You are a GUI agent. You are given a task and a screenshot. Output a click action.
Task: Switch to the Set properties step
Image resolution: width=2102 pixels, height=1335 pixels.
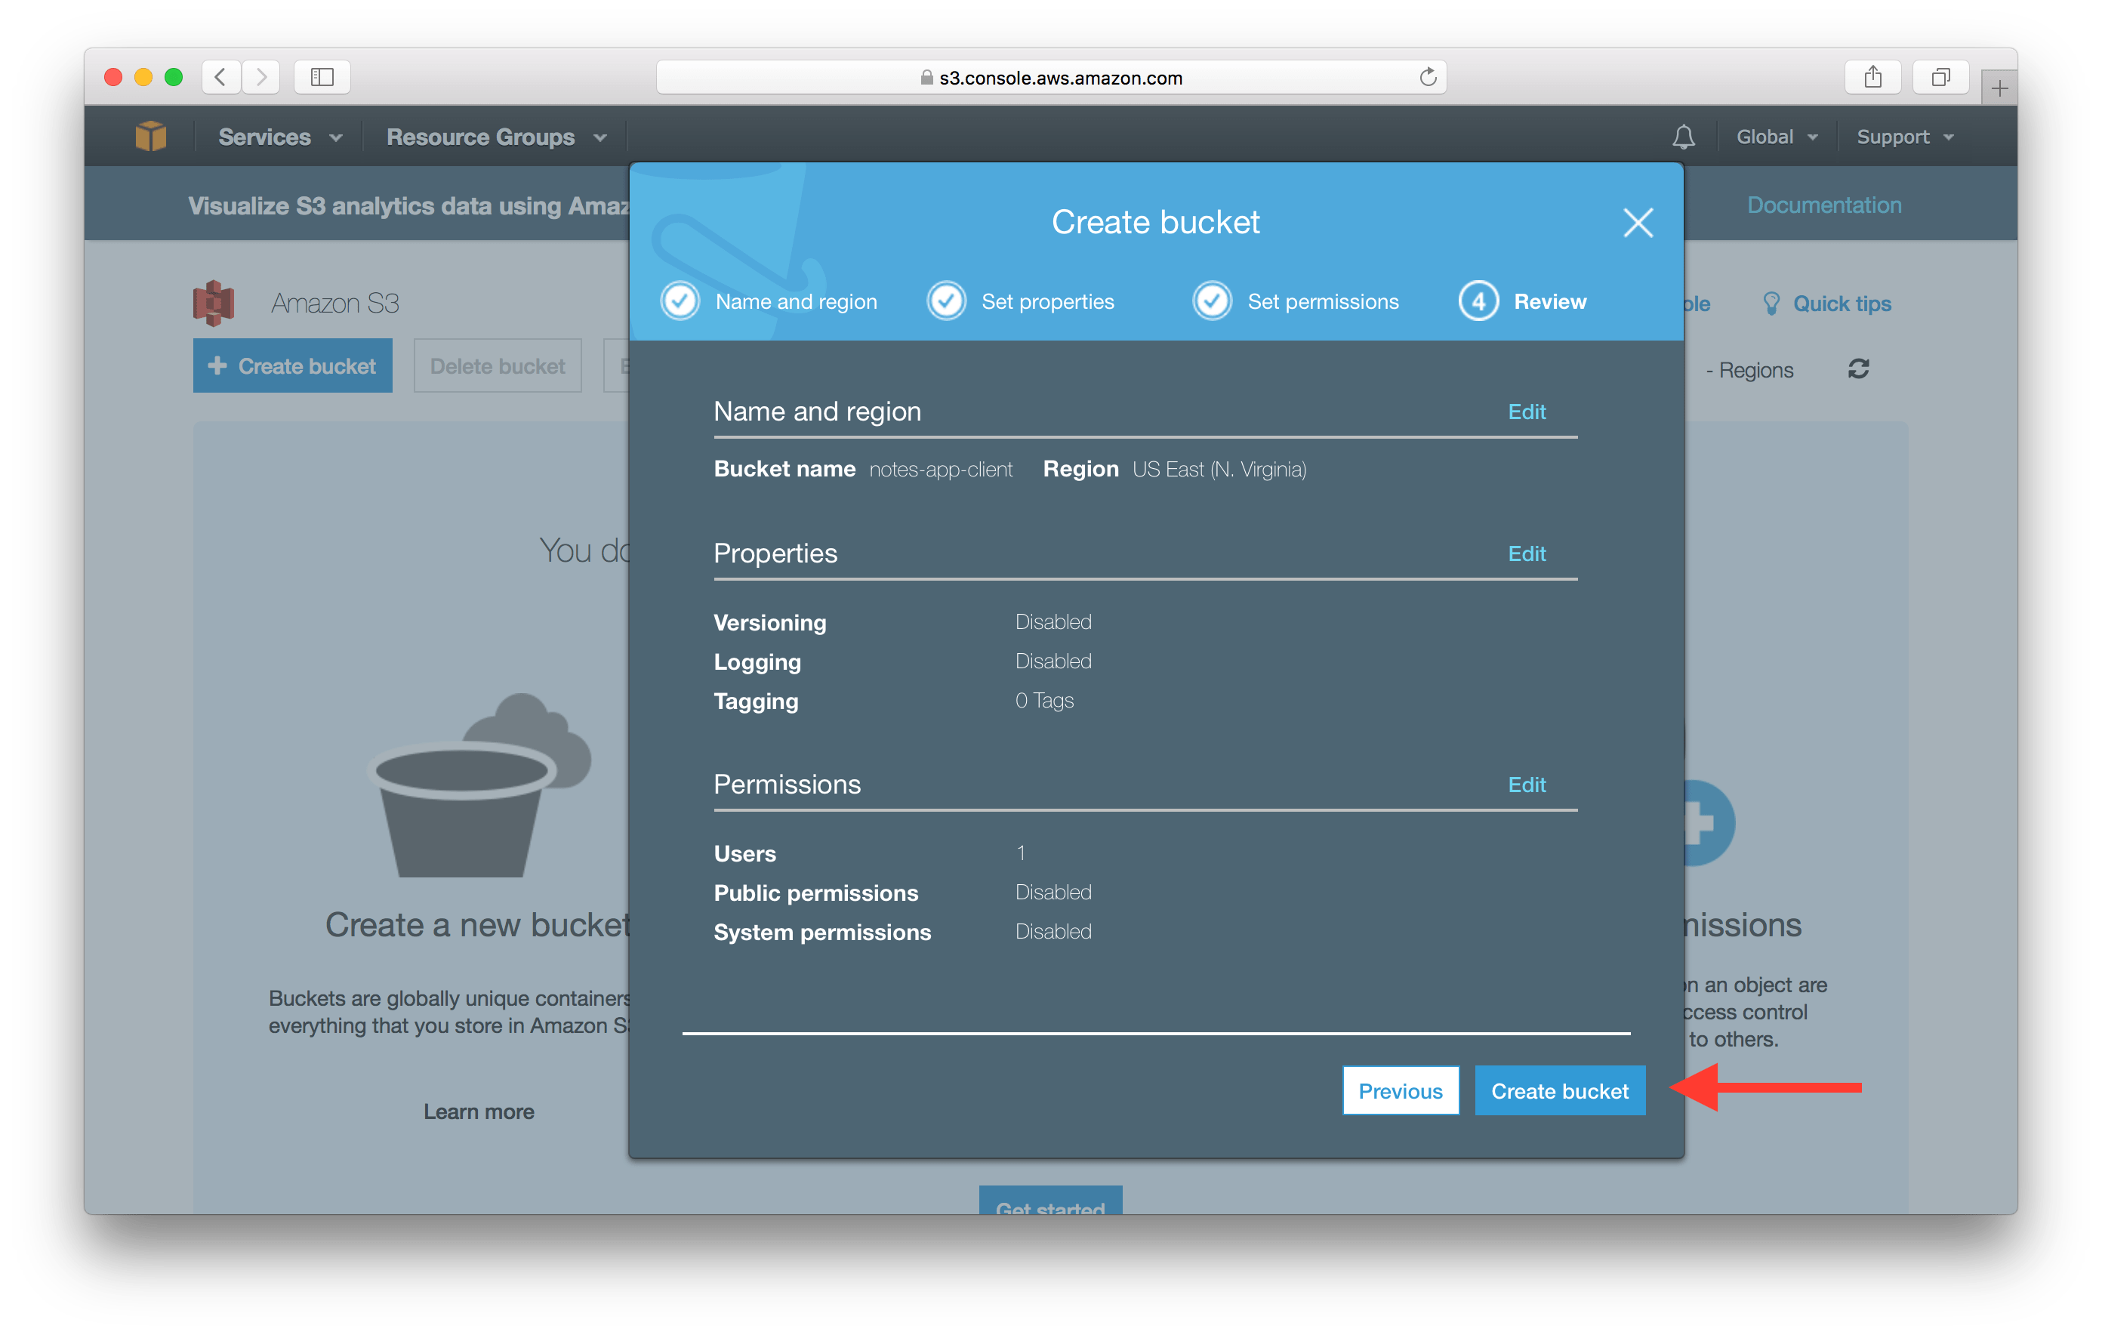pyautogui.click(x=1046, y=301)
